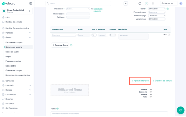The height and width of the screenshot is (117, 186).
Task: Click the floating help button at bottom right
Action: [180, 110]
